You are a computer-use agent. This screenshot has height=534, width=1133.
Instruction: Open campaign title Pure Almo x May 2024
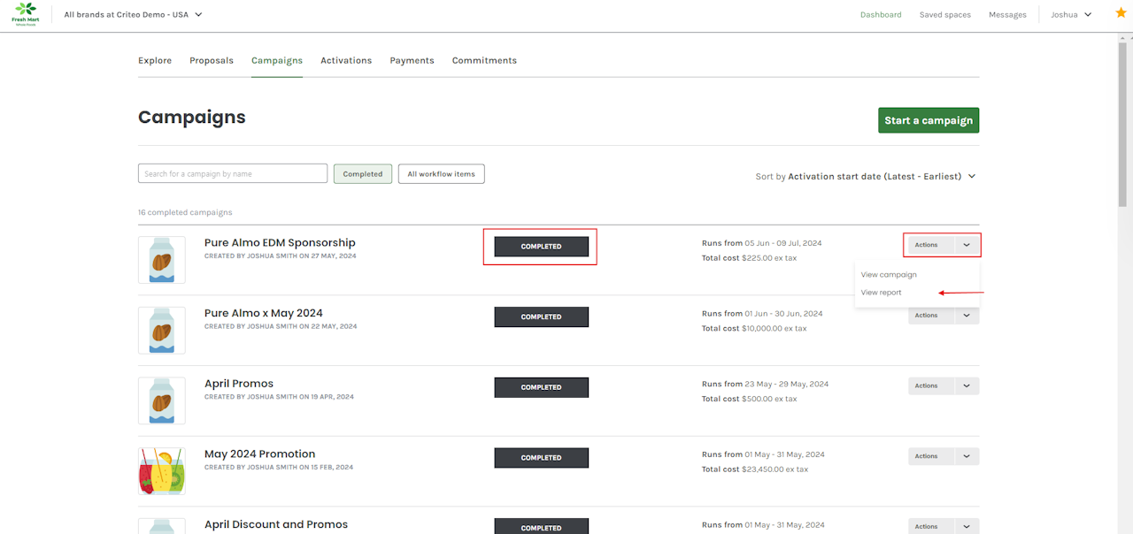(264, 313)
